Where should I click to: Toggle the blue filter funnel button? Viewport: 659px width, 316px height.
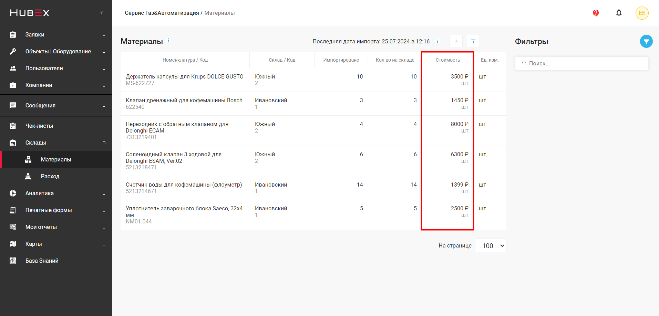[x=646, y=41]
